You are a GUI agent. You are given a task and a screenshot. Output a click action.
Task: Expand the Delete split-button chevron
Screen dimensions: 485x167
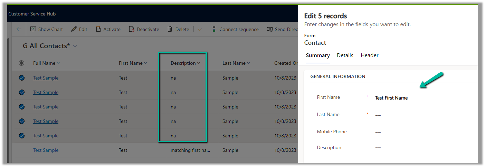pyautogui.click(x=200, y=30)
